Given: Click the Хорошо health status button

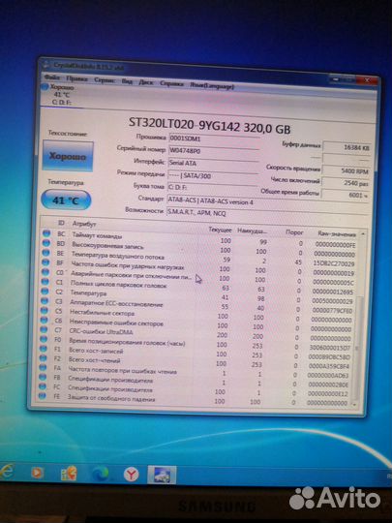Looking at the screenshot, I should [x=68, y=157].
